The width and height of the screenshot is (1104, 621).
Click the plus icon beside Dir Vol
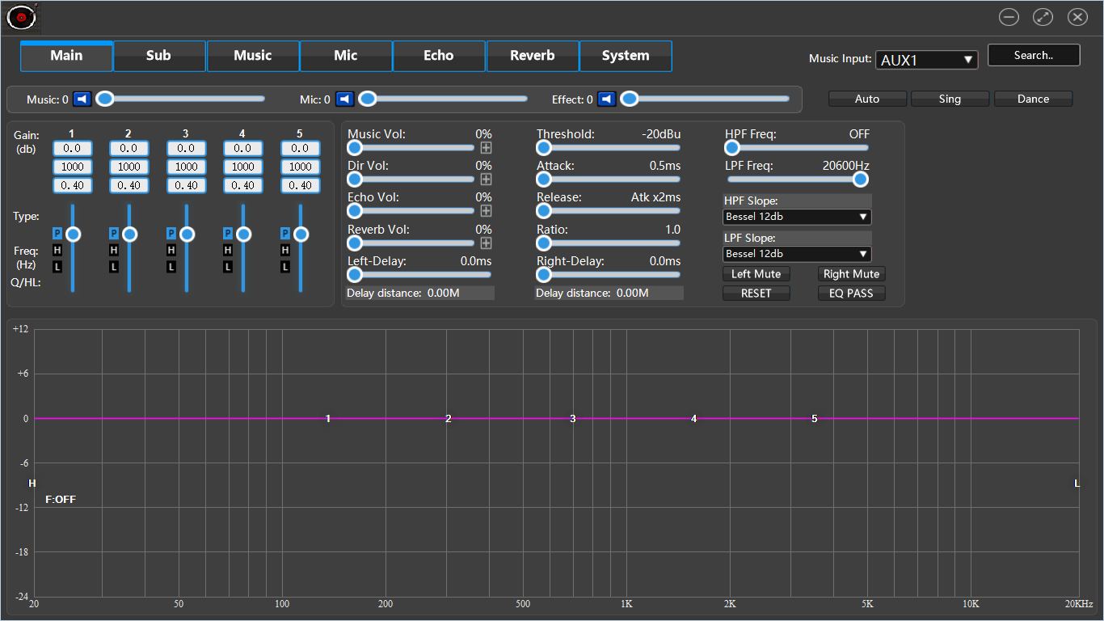point(486,180)
